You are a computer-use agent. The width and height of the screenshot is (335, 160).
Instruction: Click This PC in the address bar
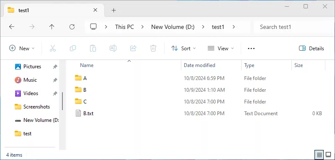point(124,27)
